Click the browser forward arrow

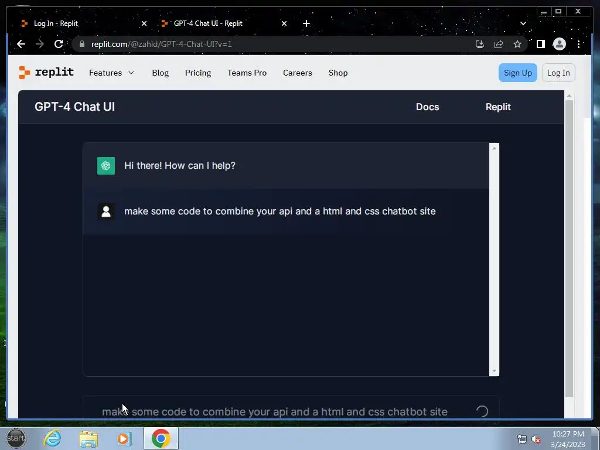pyautogui.click(x=40, y=44)
